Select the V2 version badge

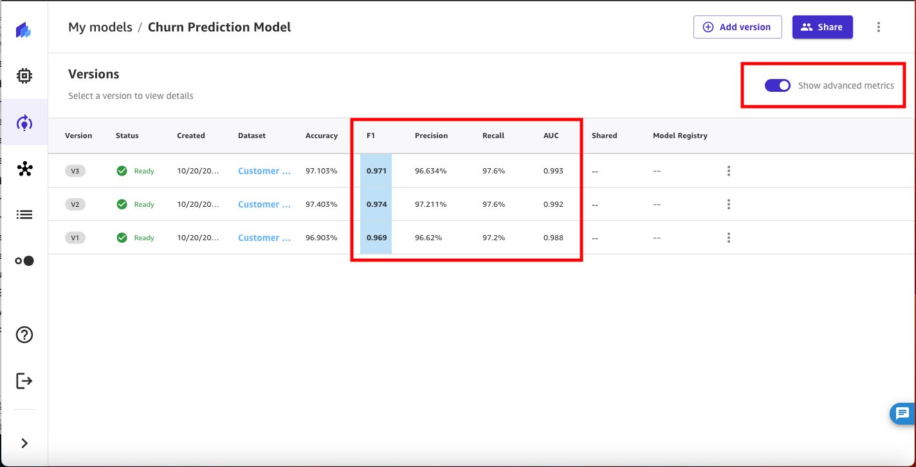pos(75,204)
